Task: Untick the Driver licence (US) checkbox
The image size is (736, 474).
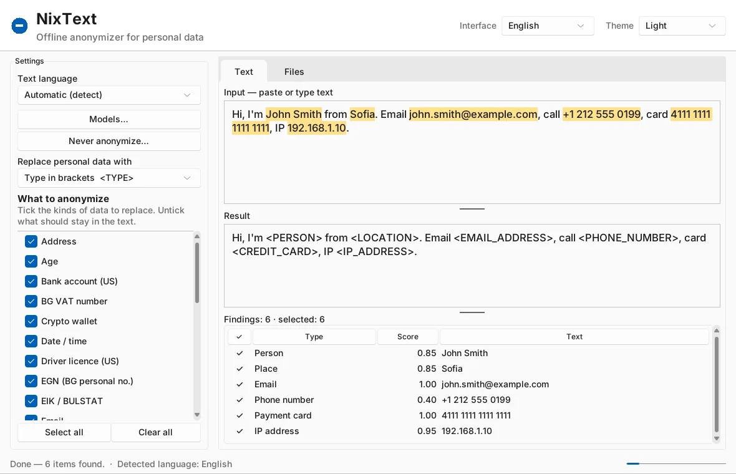Action: (x=31, y=361)
